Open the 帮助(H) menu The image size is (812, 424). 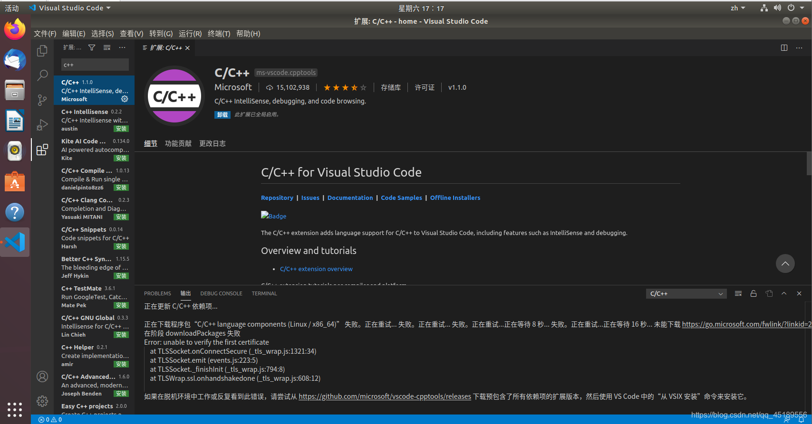coord(248,34)
